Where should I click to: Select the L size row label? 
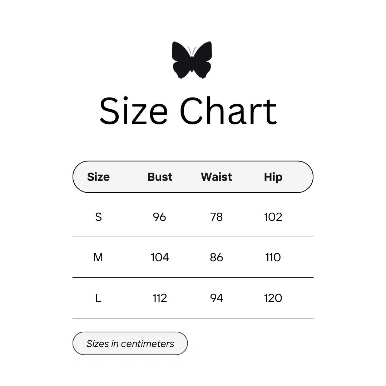coord(98,298)
